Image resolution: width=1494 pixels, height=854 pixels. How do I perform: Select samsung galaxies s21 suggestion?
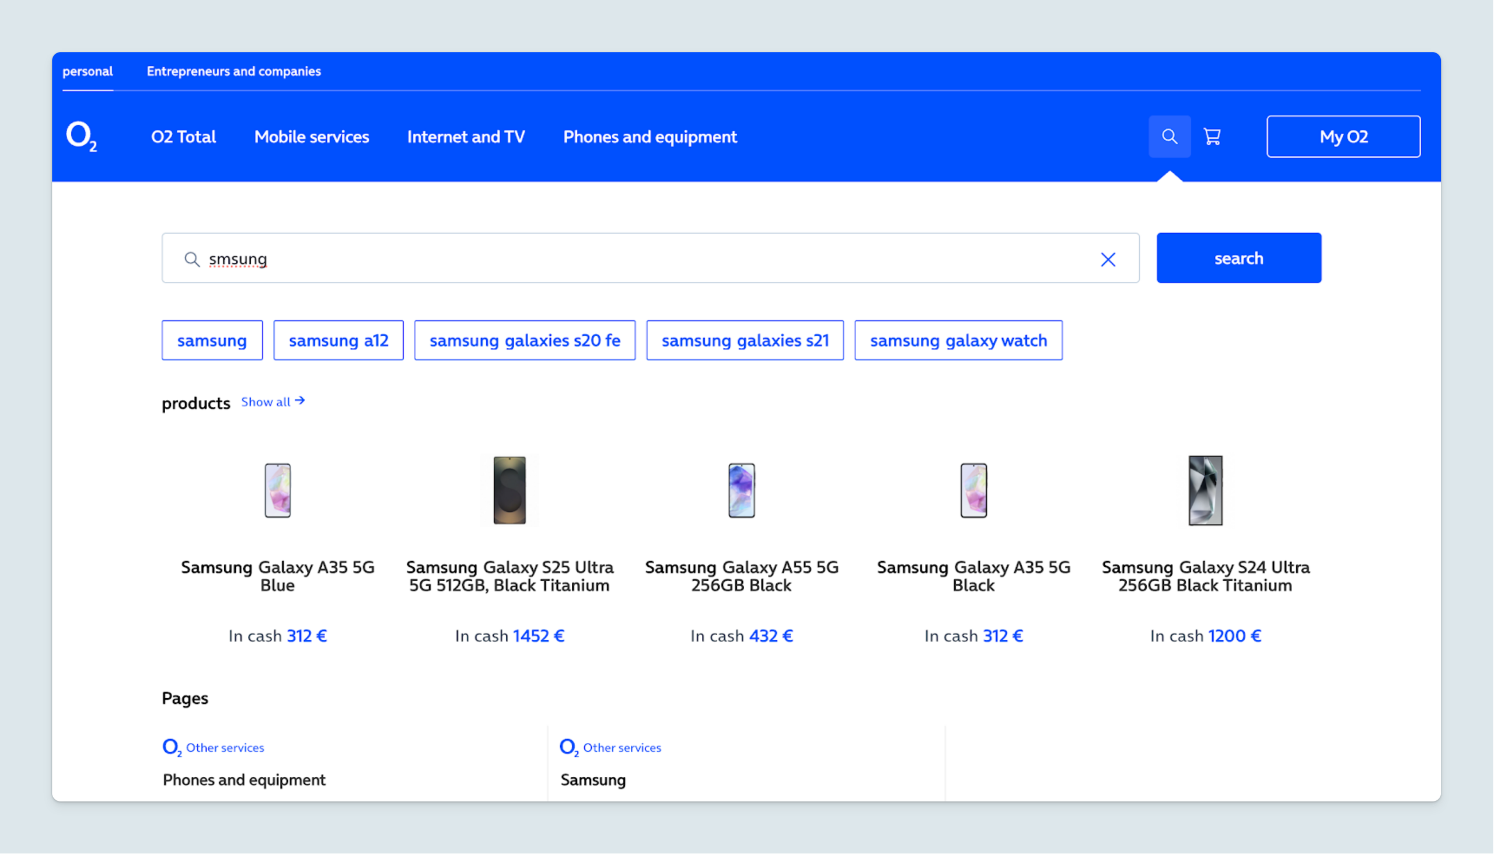click(x=745, y=340)
